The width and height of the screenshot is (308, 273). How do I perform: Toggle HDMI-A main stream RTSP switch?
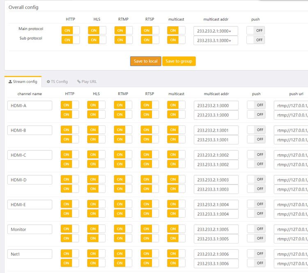[x=149, y=105]
